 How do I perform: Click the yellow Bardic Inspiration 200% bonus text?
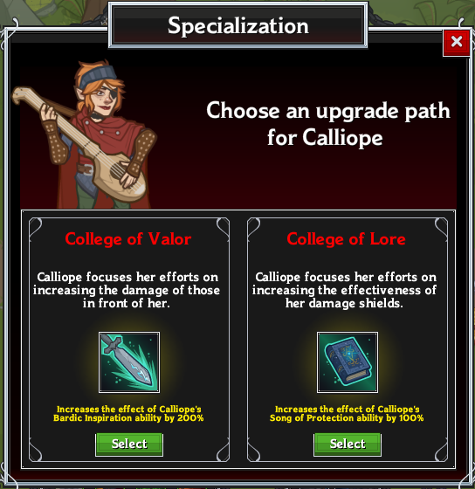(128, 414)
